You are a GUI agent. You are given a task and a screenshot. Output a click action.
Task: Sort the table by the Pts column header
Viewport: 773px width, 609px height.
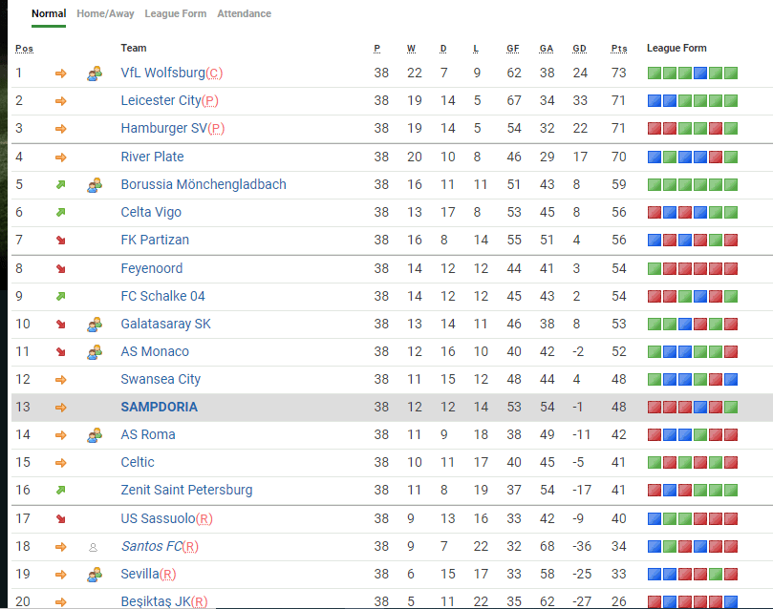click(619, 49)
